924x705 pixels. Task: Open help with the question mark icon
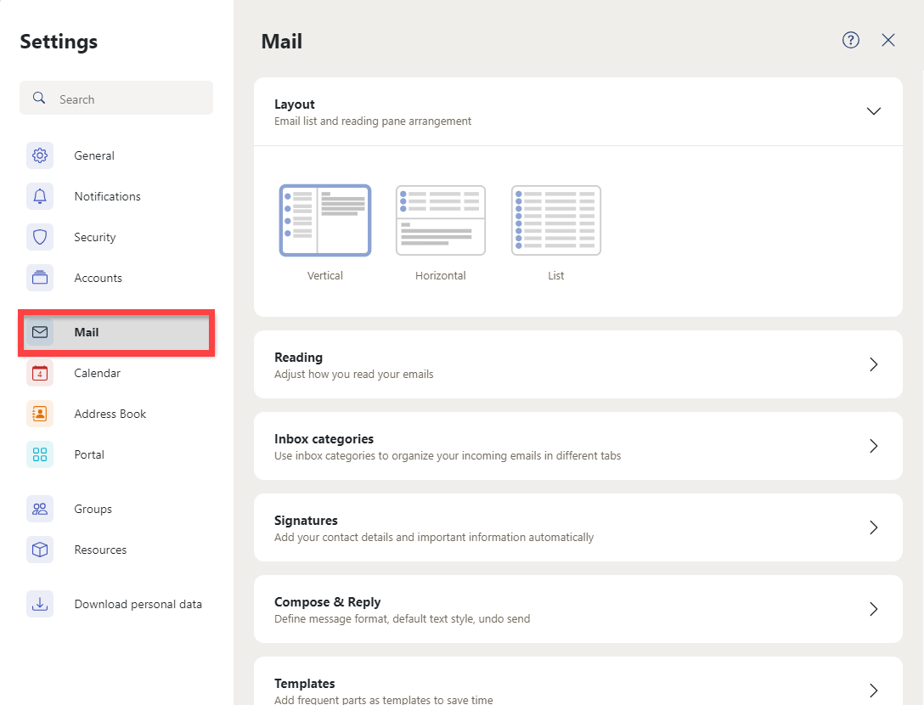coord(850,40)
